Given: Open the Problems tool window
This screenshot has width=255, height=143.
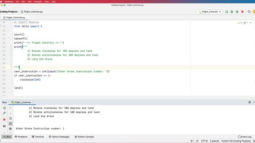Looking at the screenshot, I should coord(21,137).
